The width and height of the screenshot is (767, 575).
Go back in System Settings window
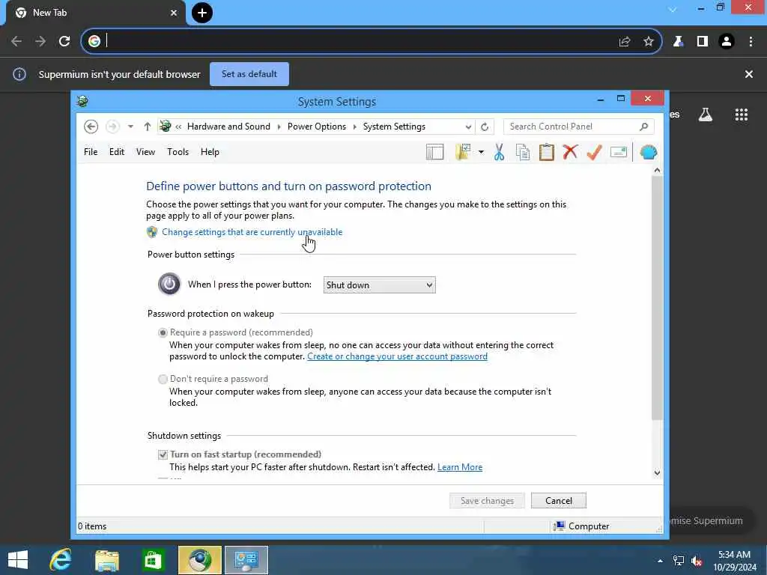click(91, 127)
